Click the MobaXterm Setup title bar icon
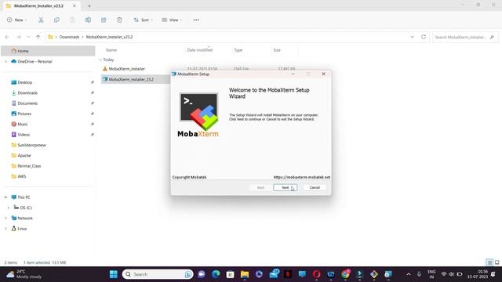This screenshot has width=502, height=282. pyautogui.click(x=174, y=74)
